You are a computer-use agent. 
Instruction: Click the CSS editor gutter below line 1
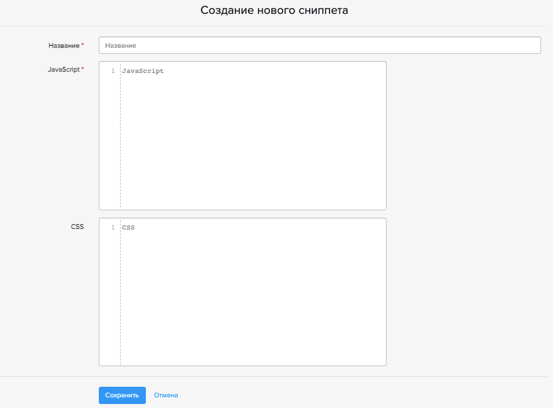(x=110, y=299)
